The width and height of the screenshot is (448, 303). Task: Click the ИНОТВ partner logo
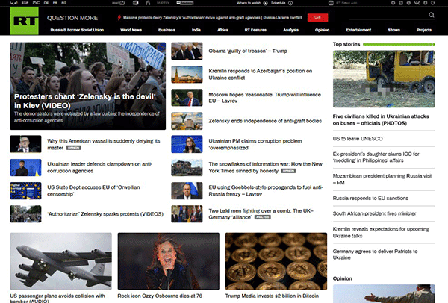119,3
